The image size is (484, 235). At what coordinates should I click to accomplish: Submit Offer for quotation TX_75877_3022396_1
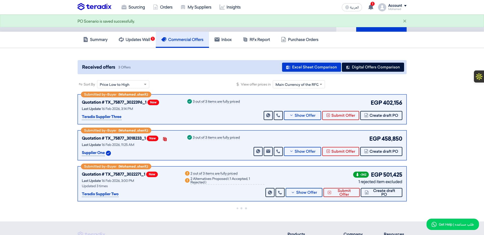(341, 115)
